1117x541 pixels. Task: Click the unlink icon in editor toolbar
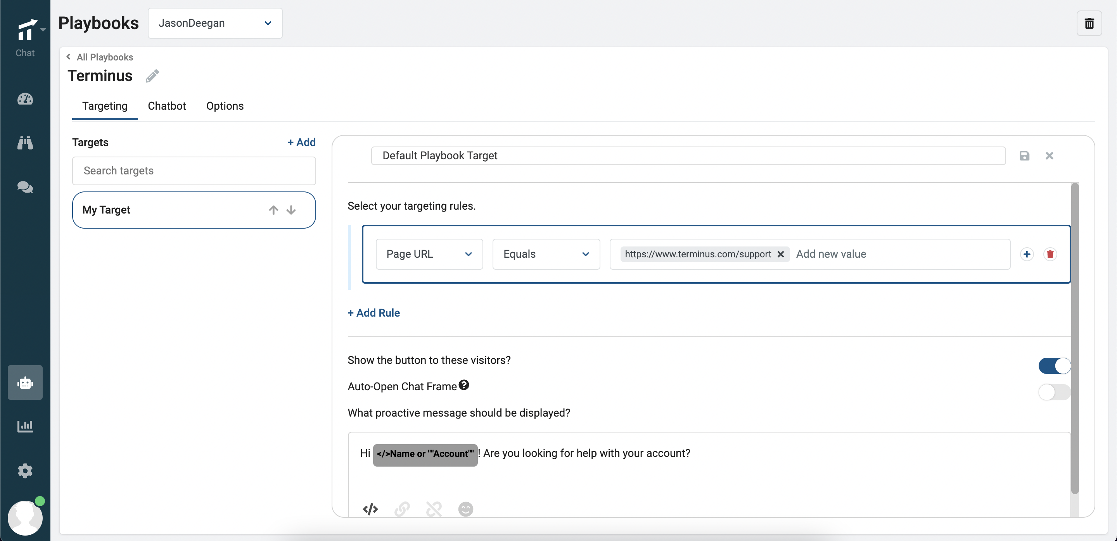click(434, 509)
